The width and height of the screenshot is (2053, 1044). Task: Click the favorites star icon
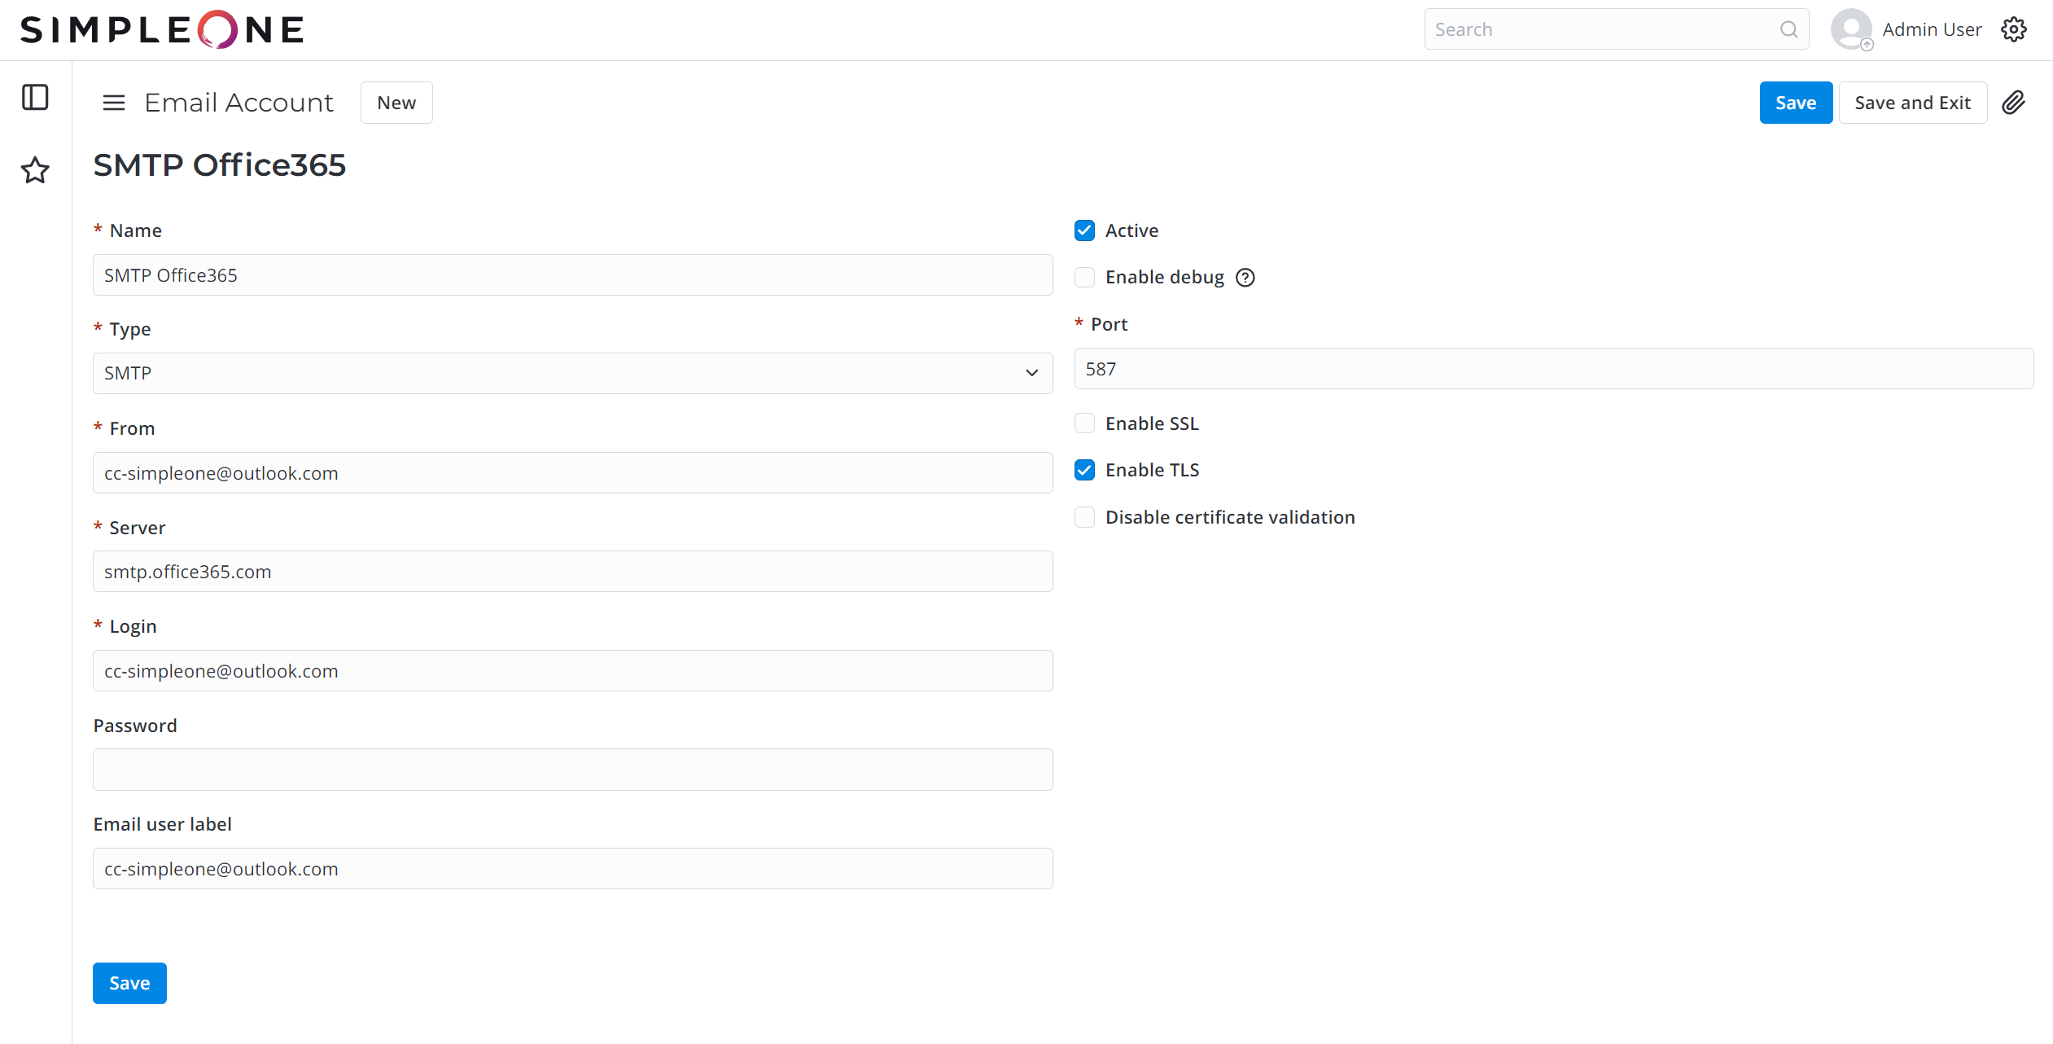pos(35,170)
